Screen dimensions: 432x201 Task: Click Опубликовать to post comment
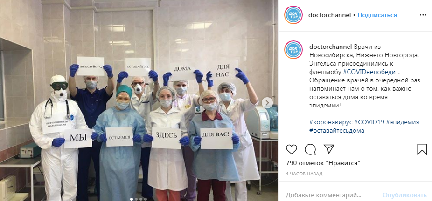(404, 195)
